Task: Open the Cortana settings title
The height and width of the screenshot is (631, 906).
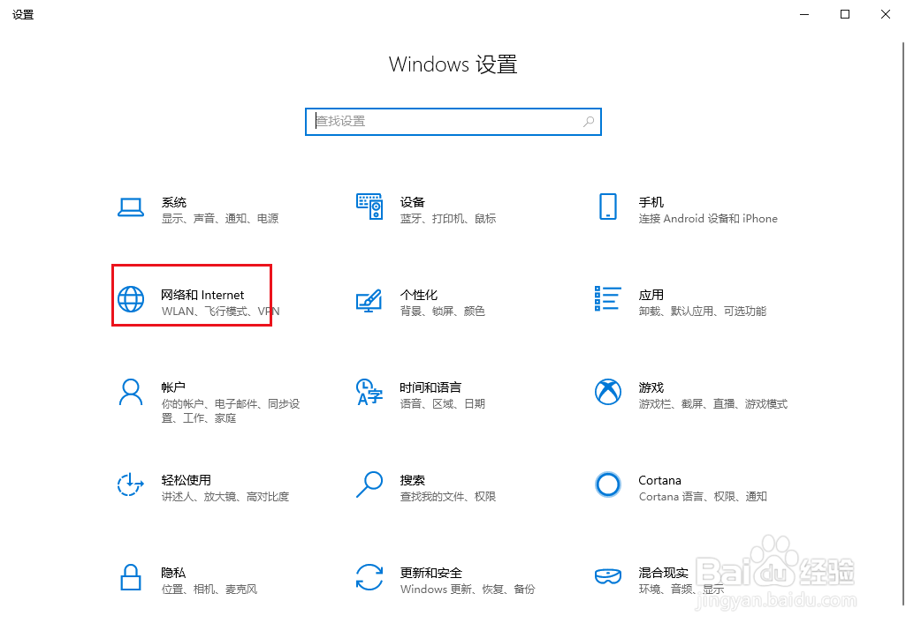Action: [660, 480]
